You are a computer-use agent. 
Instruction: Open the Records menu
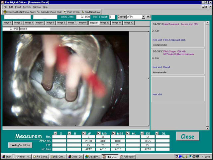(27, 7)
